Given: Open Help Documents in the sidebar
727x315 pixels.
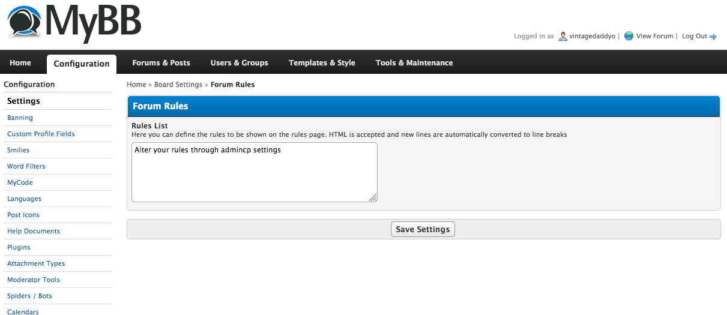Looking at the screenshot, I should pyautogui.click(x=34, y=231).
